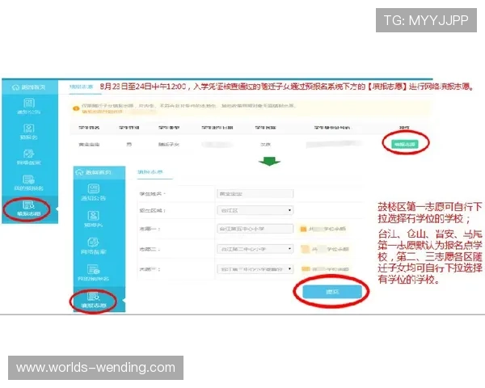Open 网络备案 icon in volunteer-form page sidebar

[94, 242]
